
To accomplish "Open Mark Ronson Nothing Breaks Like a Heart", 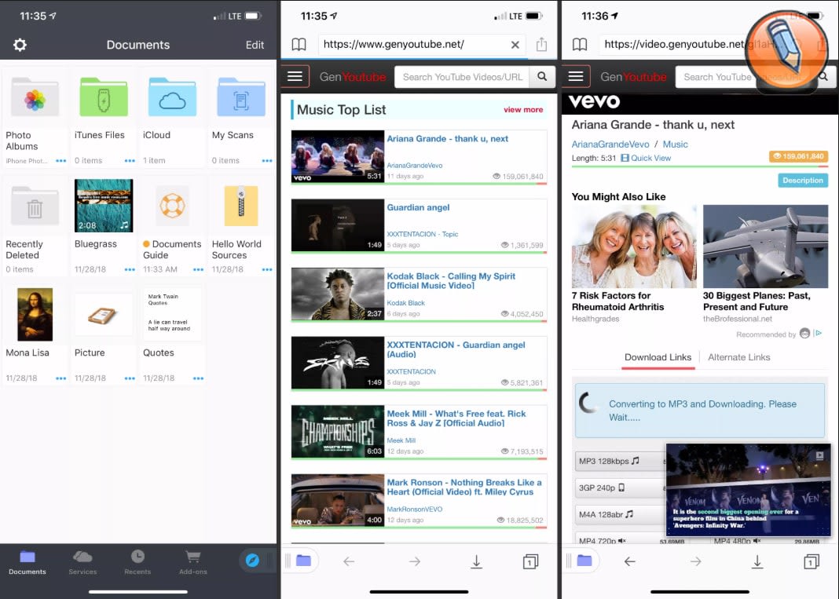I will [464, 488].
